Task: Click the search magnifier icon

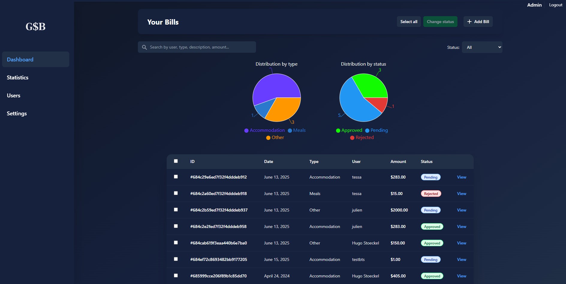Action: [144, 47]
